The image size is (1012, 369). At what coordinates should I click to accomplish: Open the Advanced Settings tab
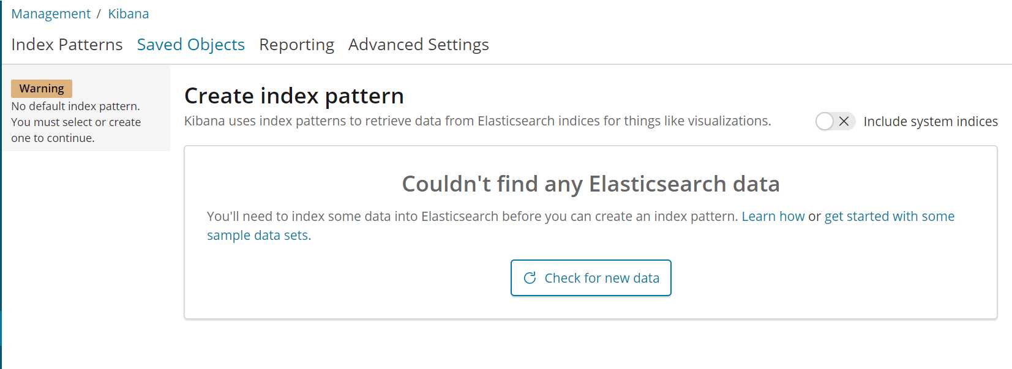pos(418,45)
